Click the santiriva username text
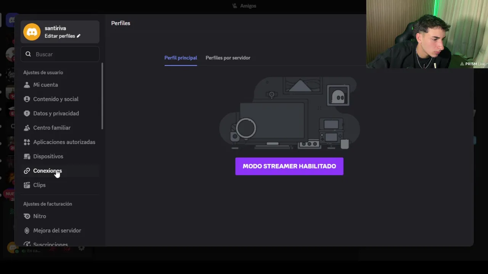Image resolution: width=488 pixels, height=274 pixels. pos(55,28)
